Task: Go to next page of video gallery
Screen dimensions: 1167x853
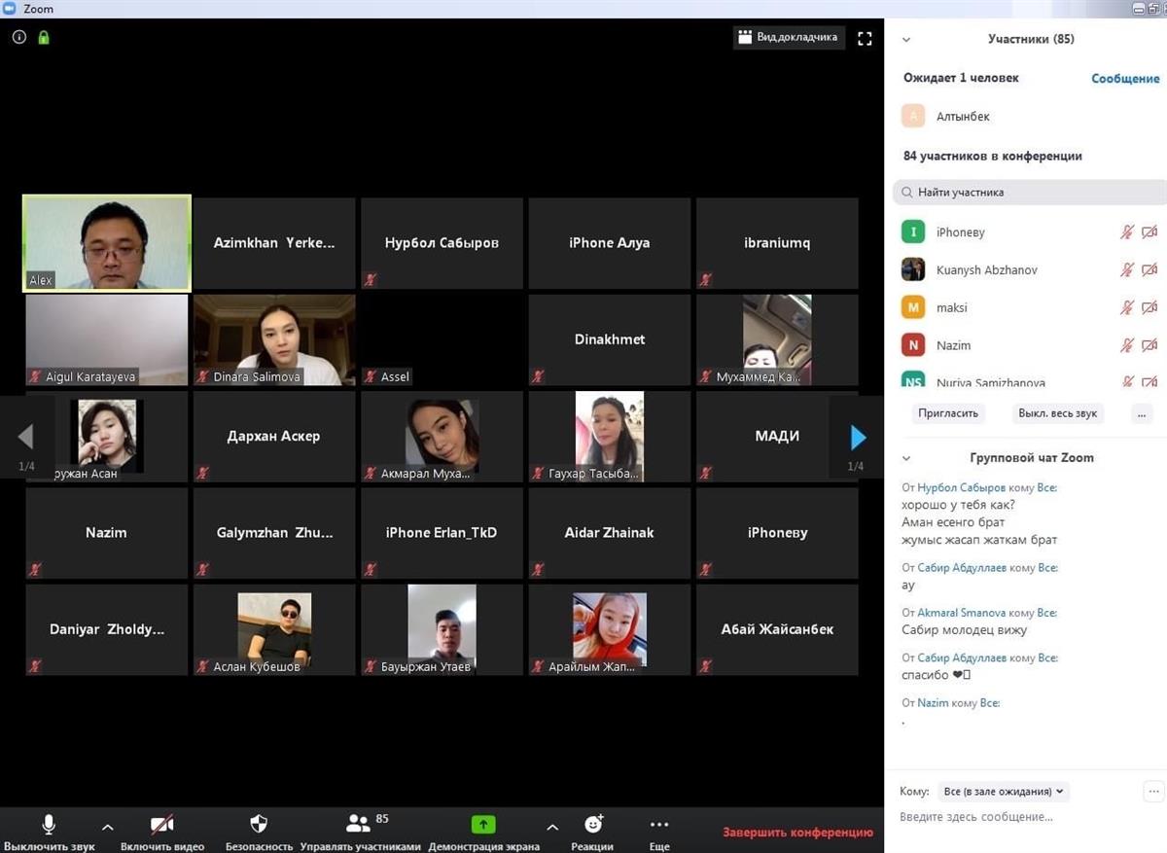Action: click(x=858, y=438)
